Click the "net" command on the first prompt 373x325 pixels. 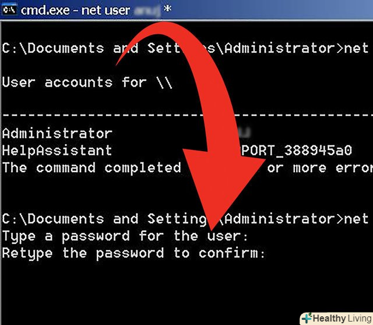point(356,49)
